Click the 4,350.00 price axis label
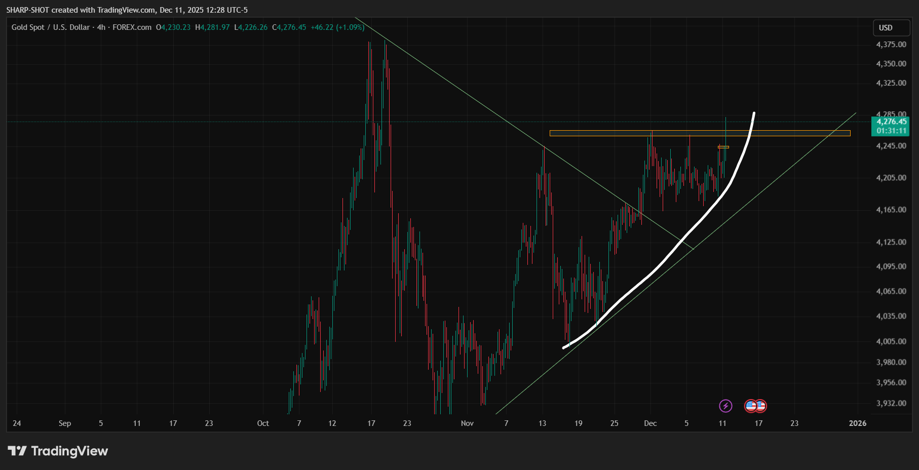The width and height of the screenshot is (919, 470). [891, 64]
